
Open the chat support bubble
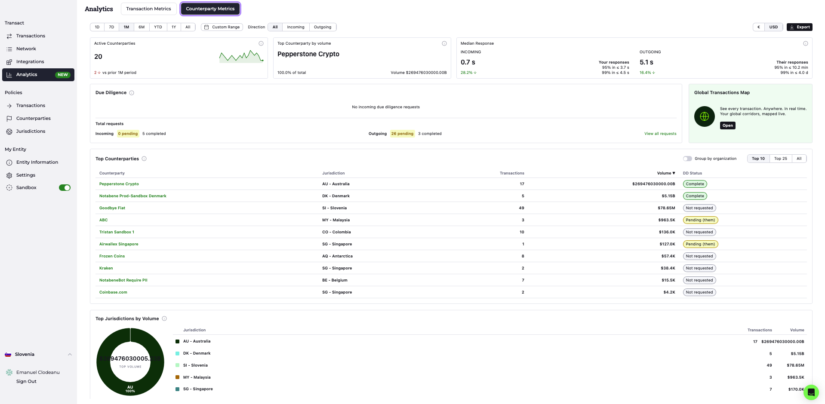(811, 392)
